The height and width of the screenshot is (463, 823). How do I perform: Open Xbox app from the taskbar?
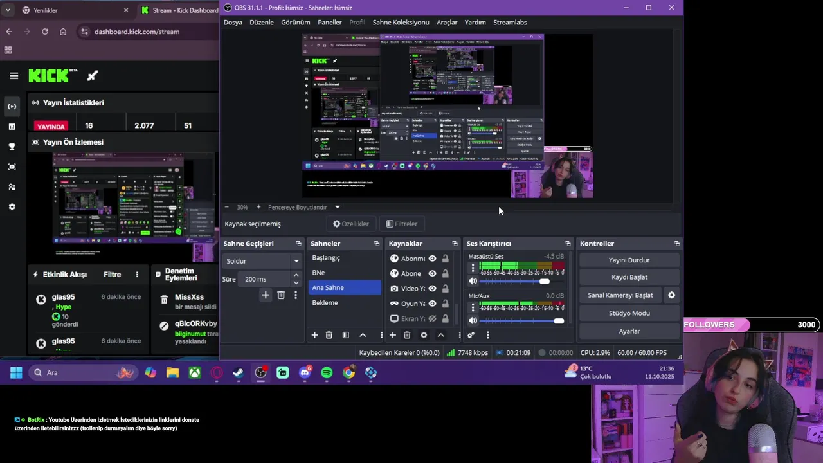point(194,373)
